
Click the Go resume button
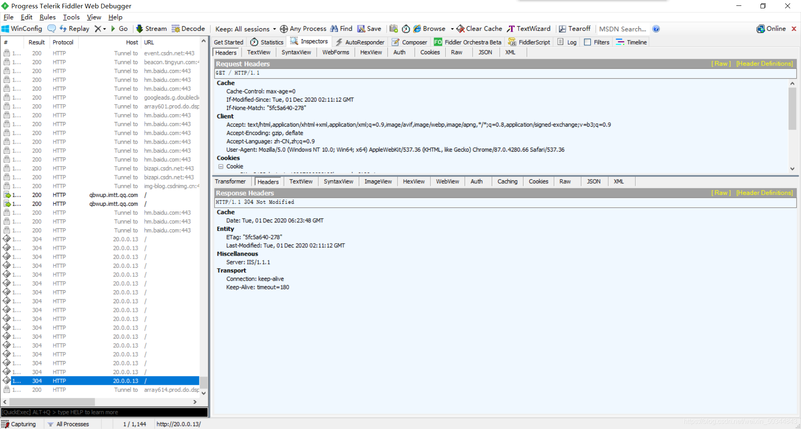click(x=119, y=29)
